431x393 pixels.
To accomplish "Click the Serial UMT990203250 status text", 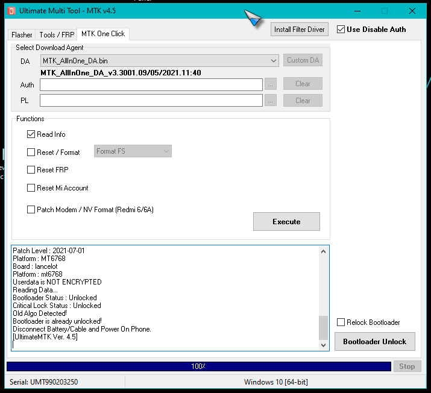I will [44, 382].
